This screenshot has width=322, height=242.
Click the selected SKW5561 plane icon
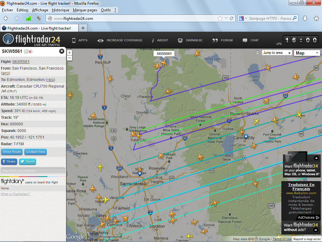tap(164, 63)
